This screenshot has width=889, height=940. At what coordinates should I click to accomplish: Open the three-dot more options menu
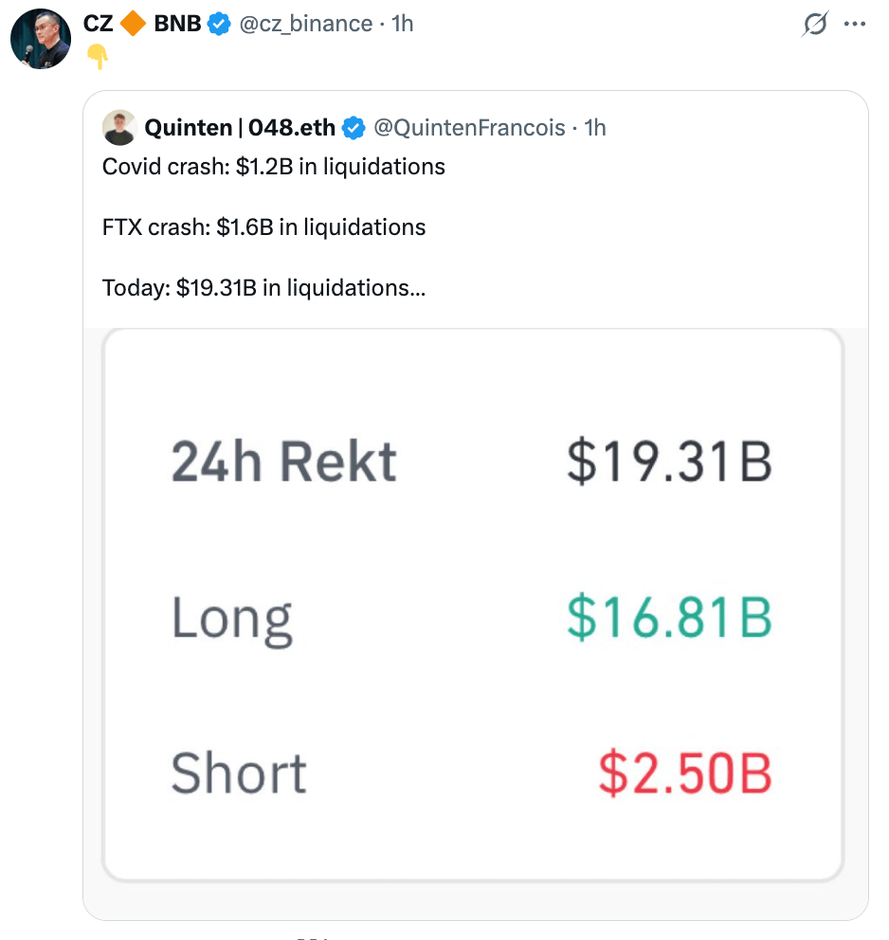point(854,25)
